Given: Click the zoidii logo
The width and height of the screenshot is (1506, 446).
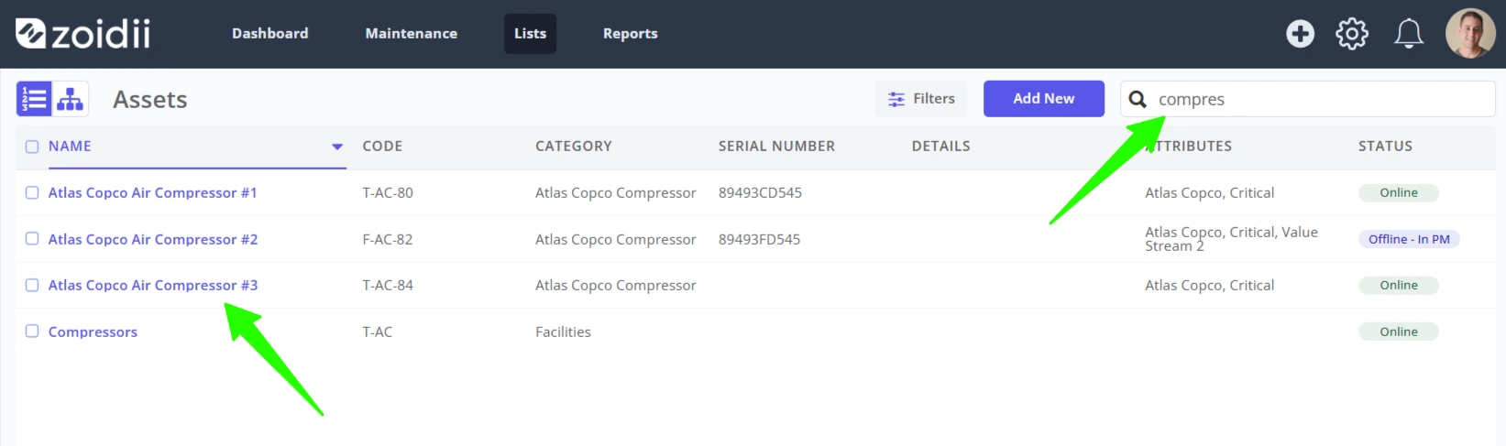Looking at the screenshot, I should [x=82, y=34].
